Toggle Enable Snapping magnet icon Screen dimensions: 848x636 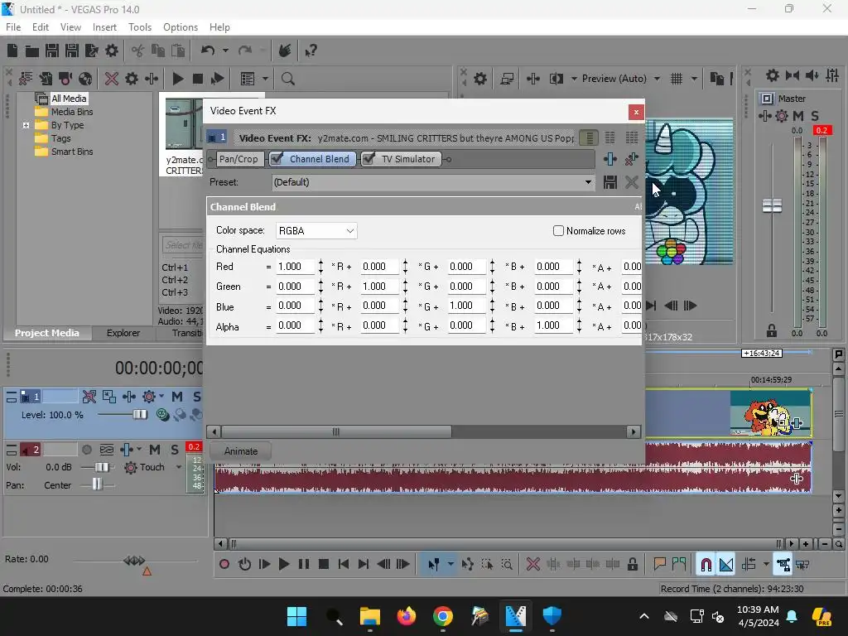[706, 565]
